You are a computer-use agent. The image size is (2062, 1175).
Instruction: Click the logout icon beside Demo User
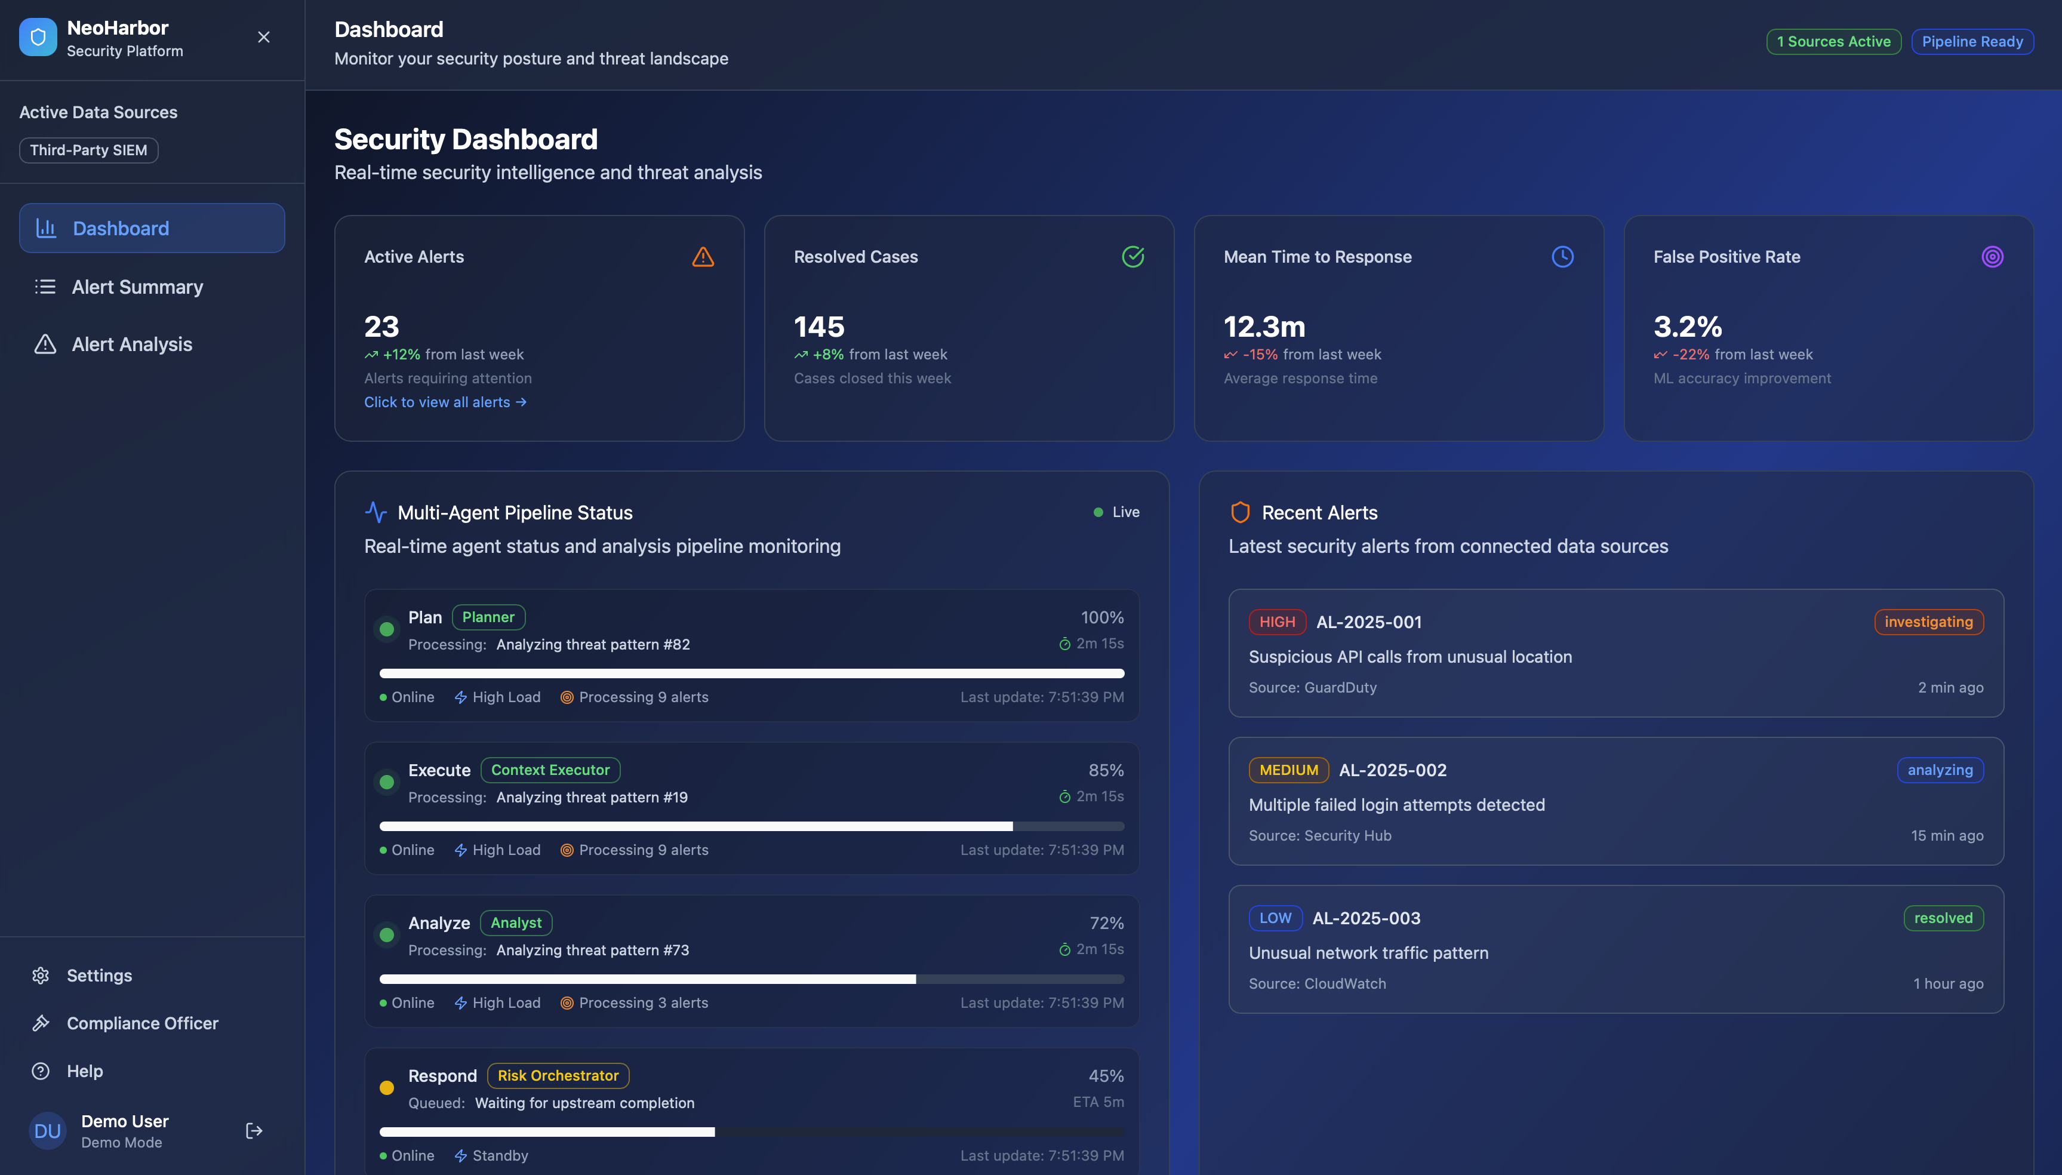click(254, 1131)
